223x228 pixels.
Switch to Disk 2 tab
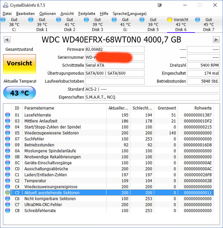pyautogui.click(x=69, y=25)
